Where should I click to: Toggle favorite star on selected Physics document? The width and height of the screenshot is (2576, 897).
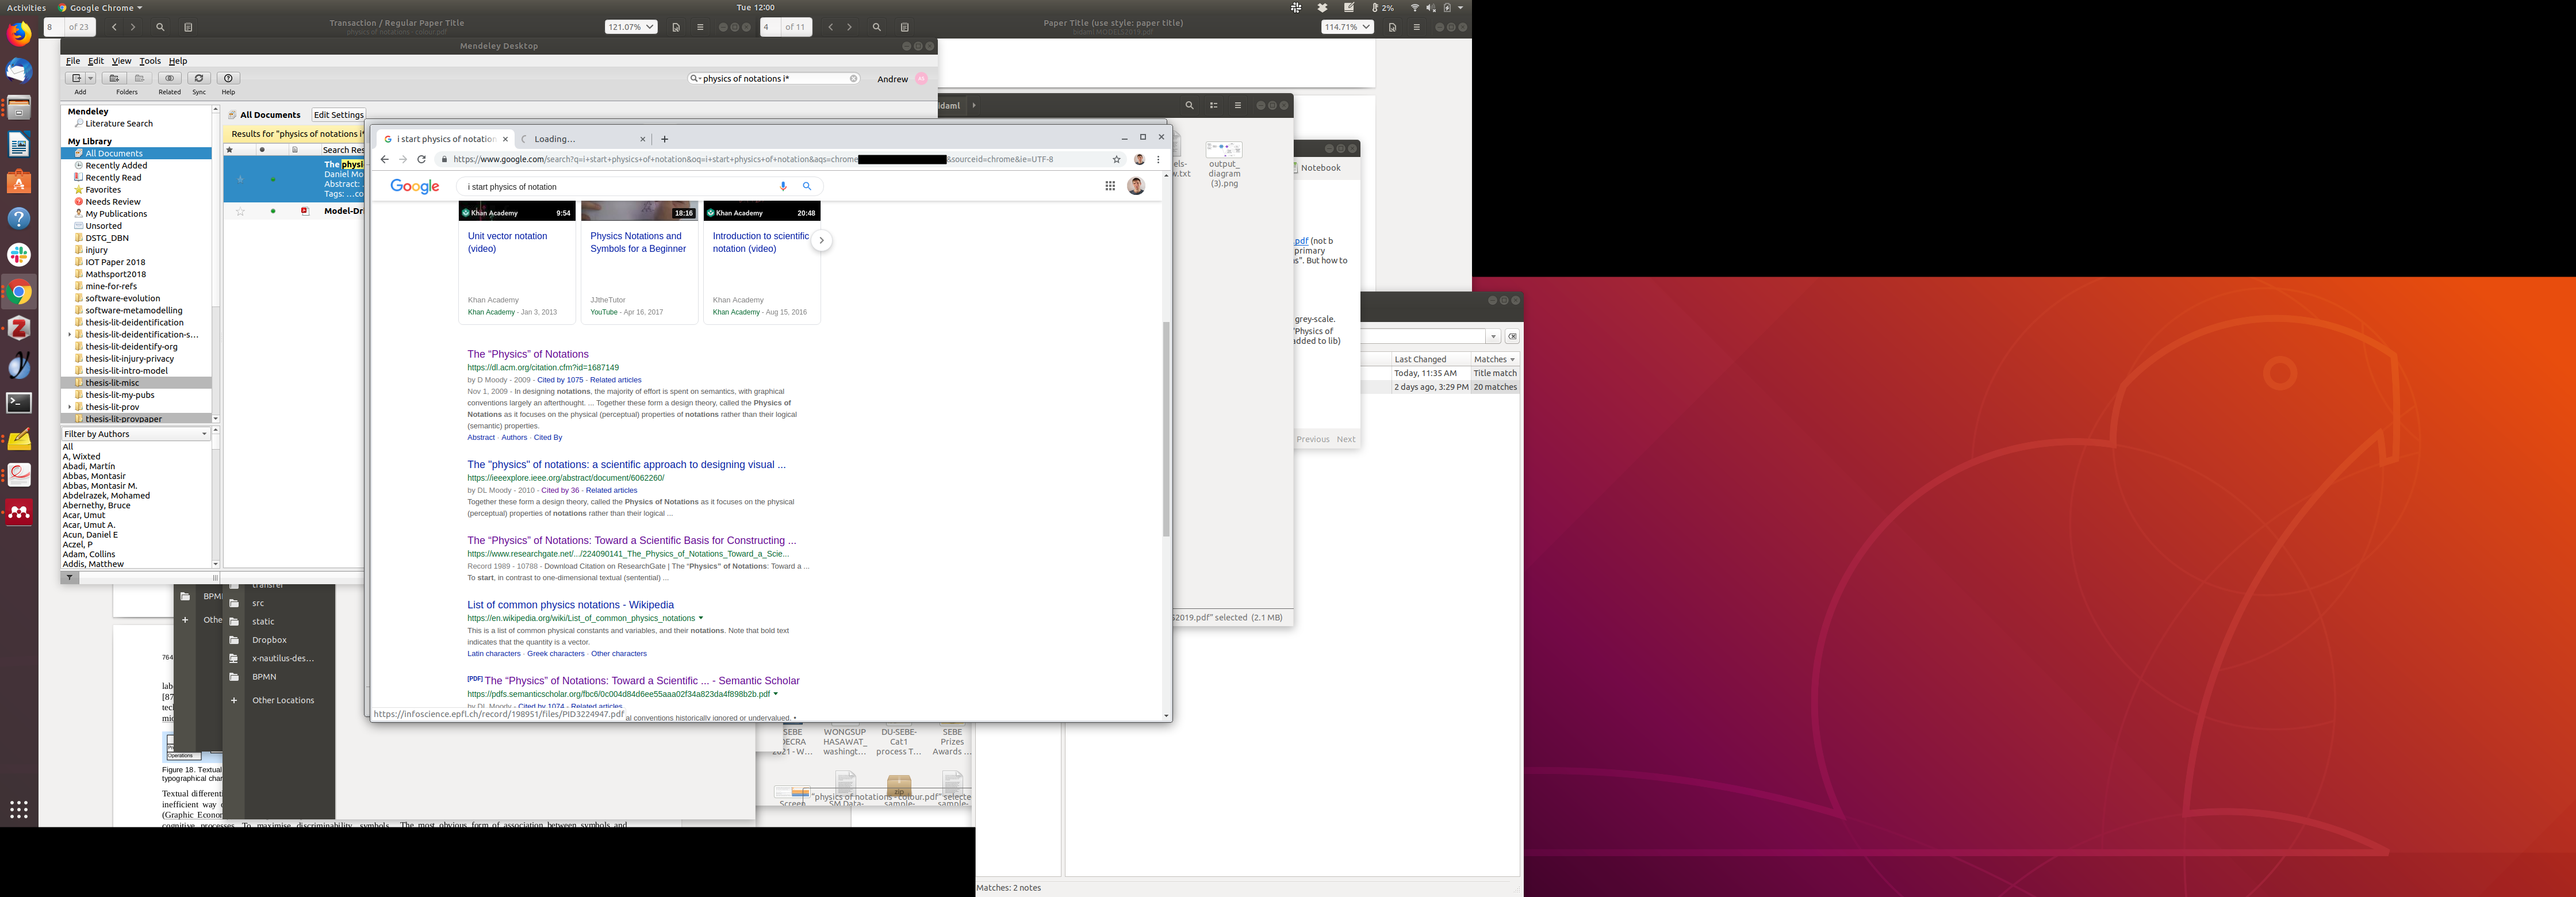tap(240, 179)
